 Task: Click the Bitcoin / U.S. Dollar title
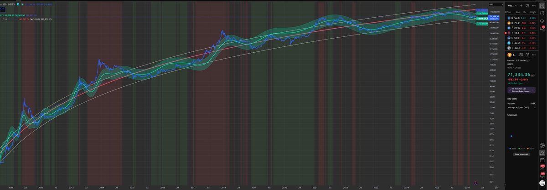517,60
